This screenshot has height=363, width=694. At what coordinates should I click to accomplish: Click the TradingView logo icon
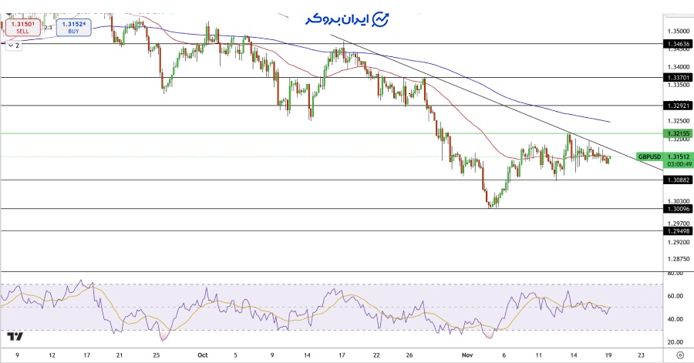[15, 337]
